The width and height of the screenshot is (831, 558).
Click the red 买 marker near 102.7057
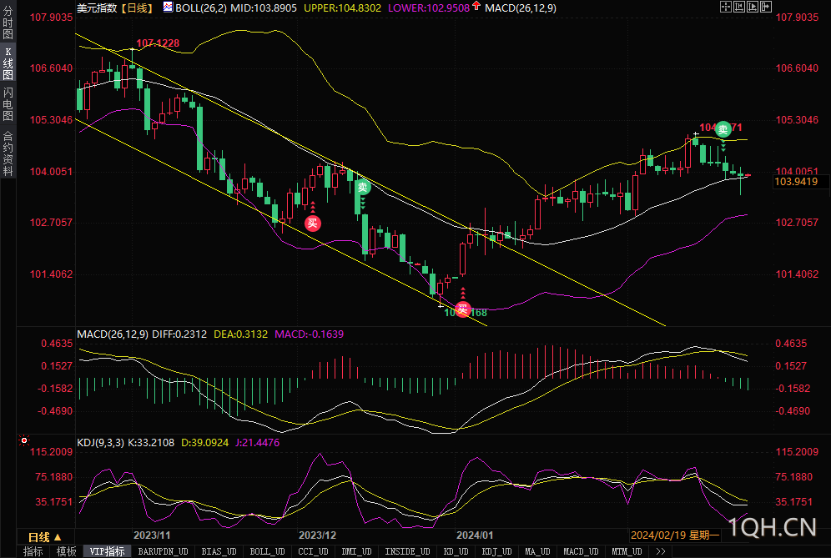coord(313,223)
